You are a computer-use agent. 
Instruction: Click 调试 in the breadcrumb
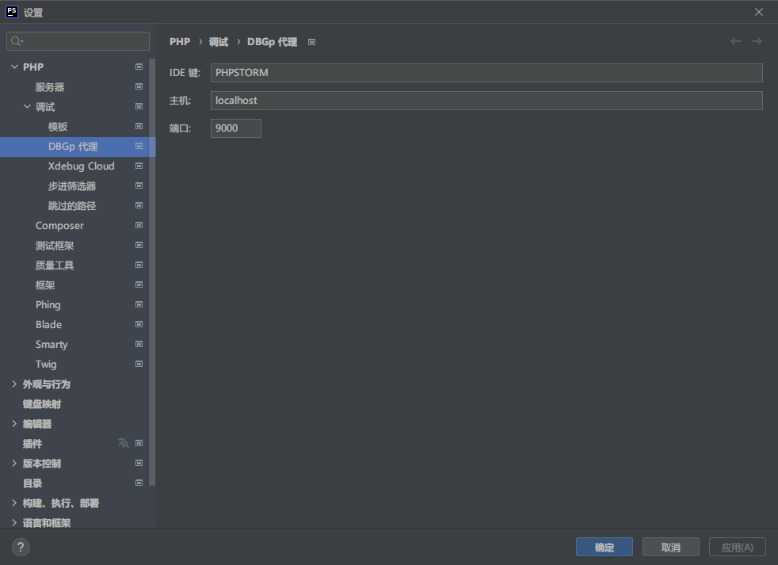pos(219,42)
